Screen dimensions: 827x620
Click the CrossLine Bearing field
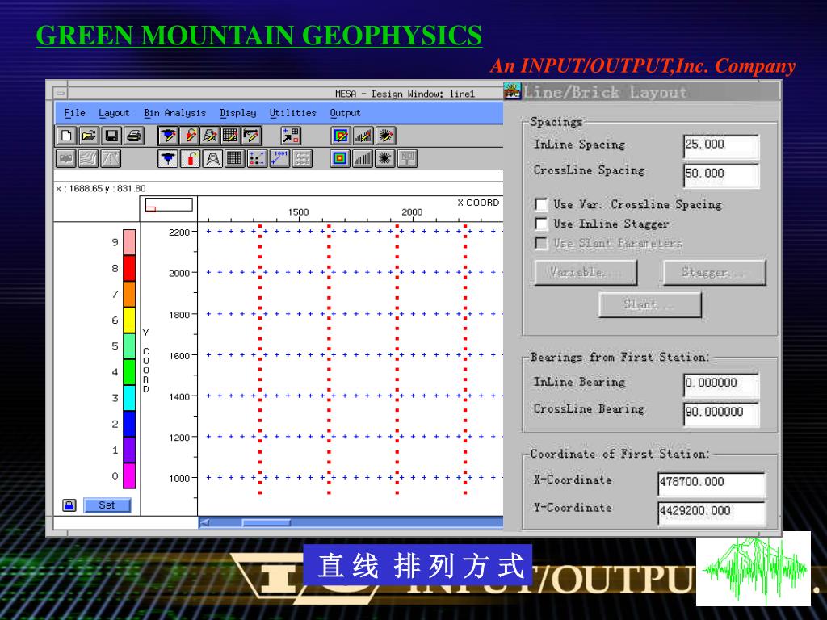pyautogui.click(x=721, y=413)
